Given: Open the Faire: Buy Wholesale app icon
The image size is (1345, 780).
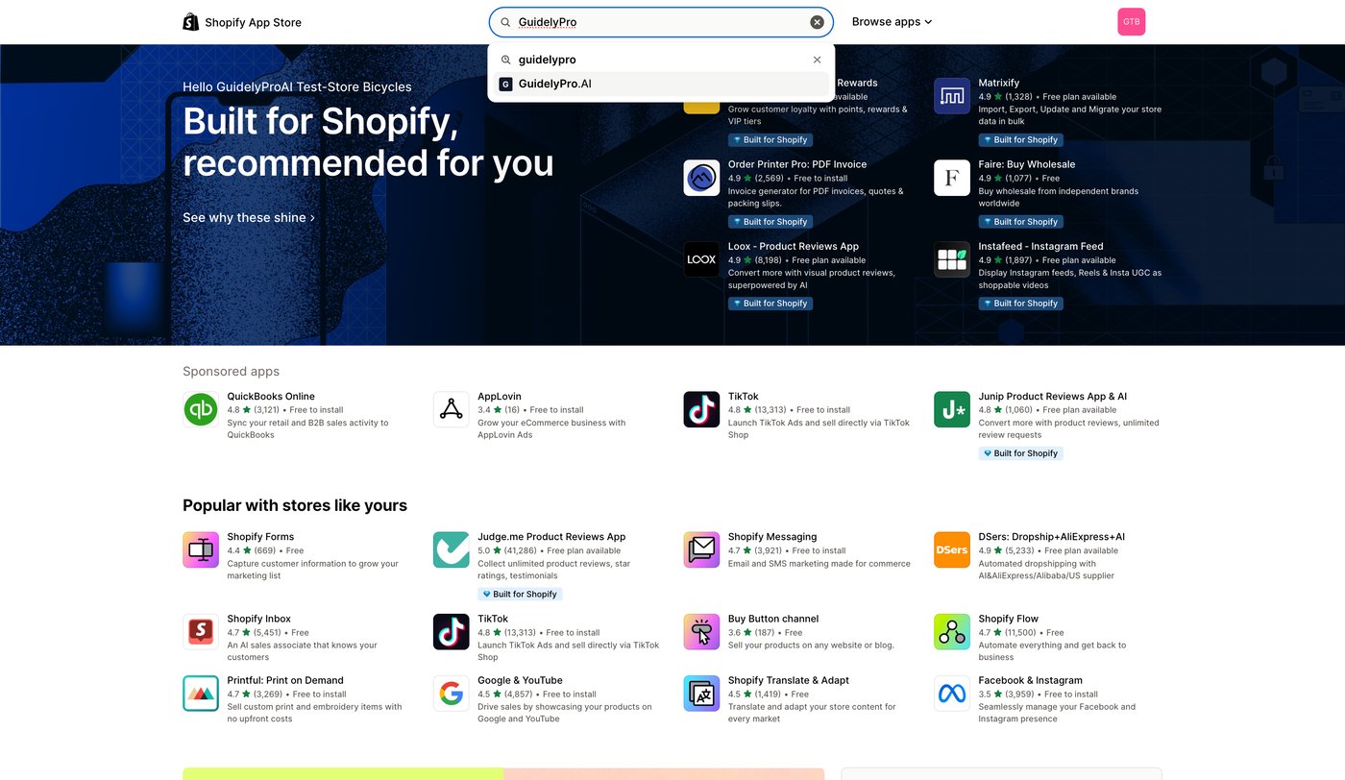Looking at the screenshot, I should [x=952, y=178].
